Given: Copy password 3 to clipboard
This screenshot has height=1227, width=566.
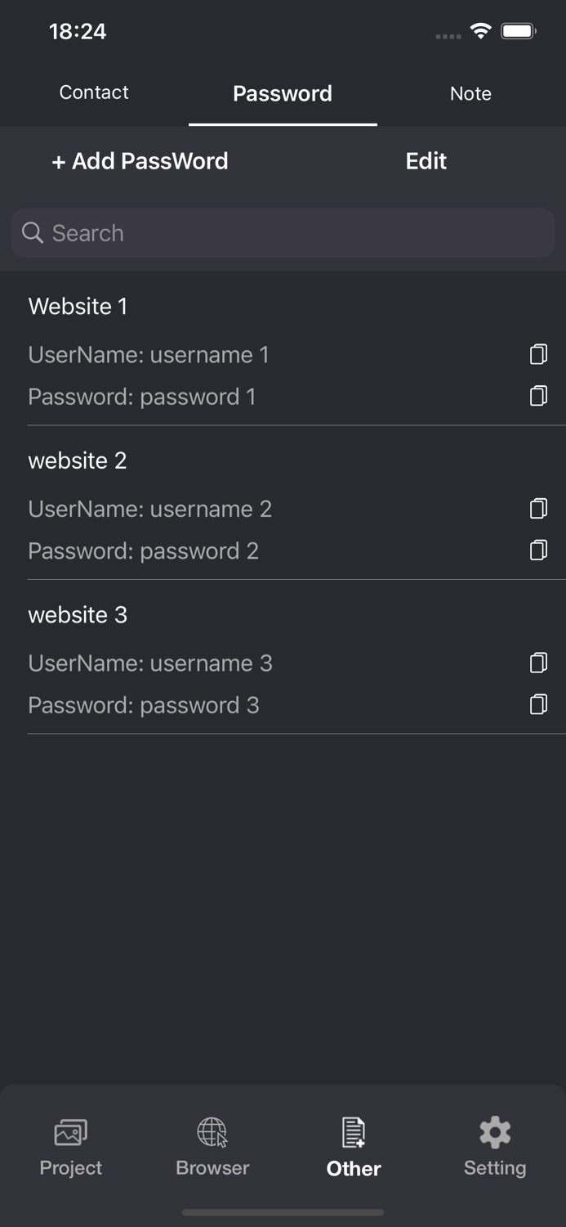Looking at the screenshot, I should (x=538, y=704).
